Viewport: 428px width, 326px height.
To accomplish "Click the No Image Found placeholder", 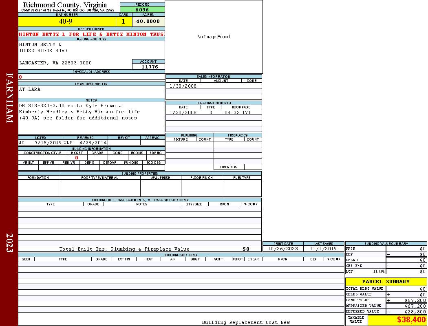I will tap(214, 37).
